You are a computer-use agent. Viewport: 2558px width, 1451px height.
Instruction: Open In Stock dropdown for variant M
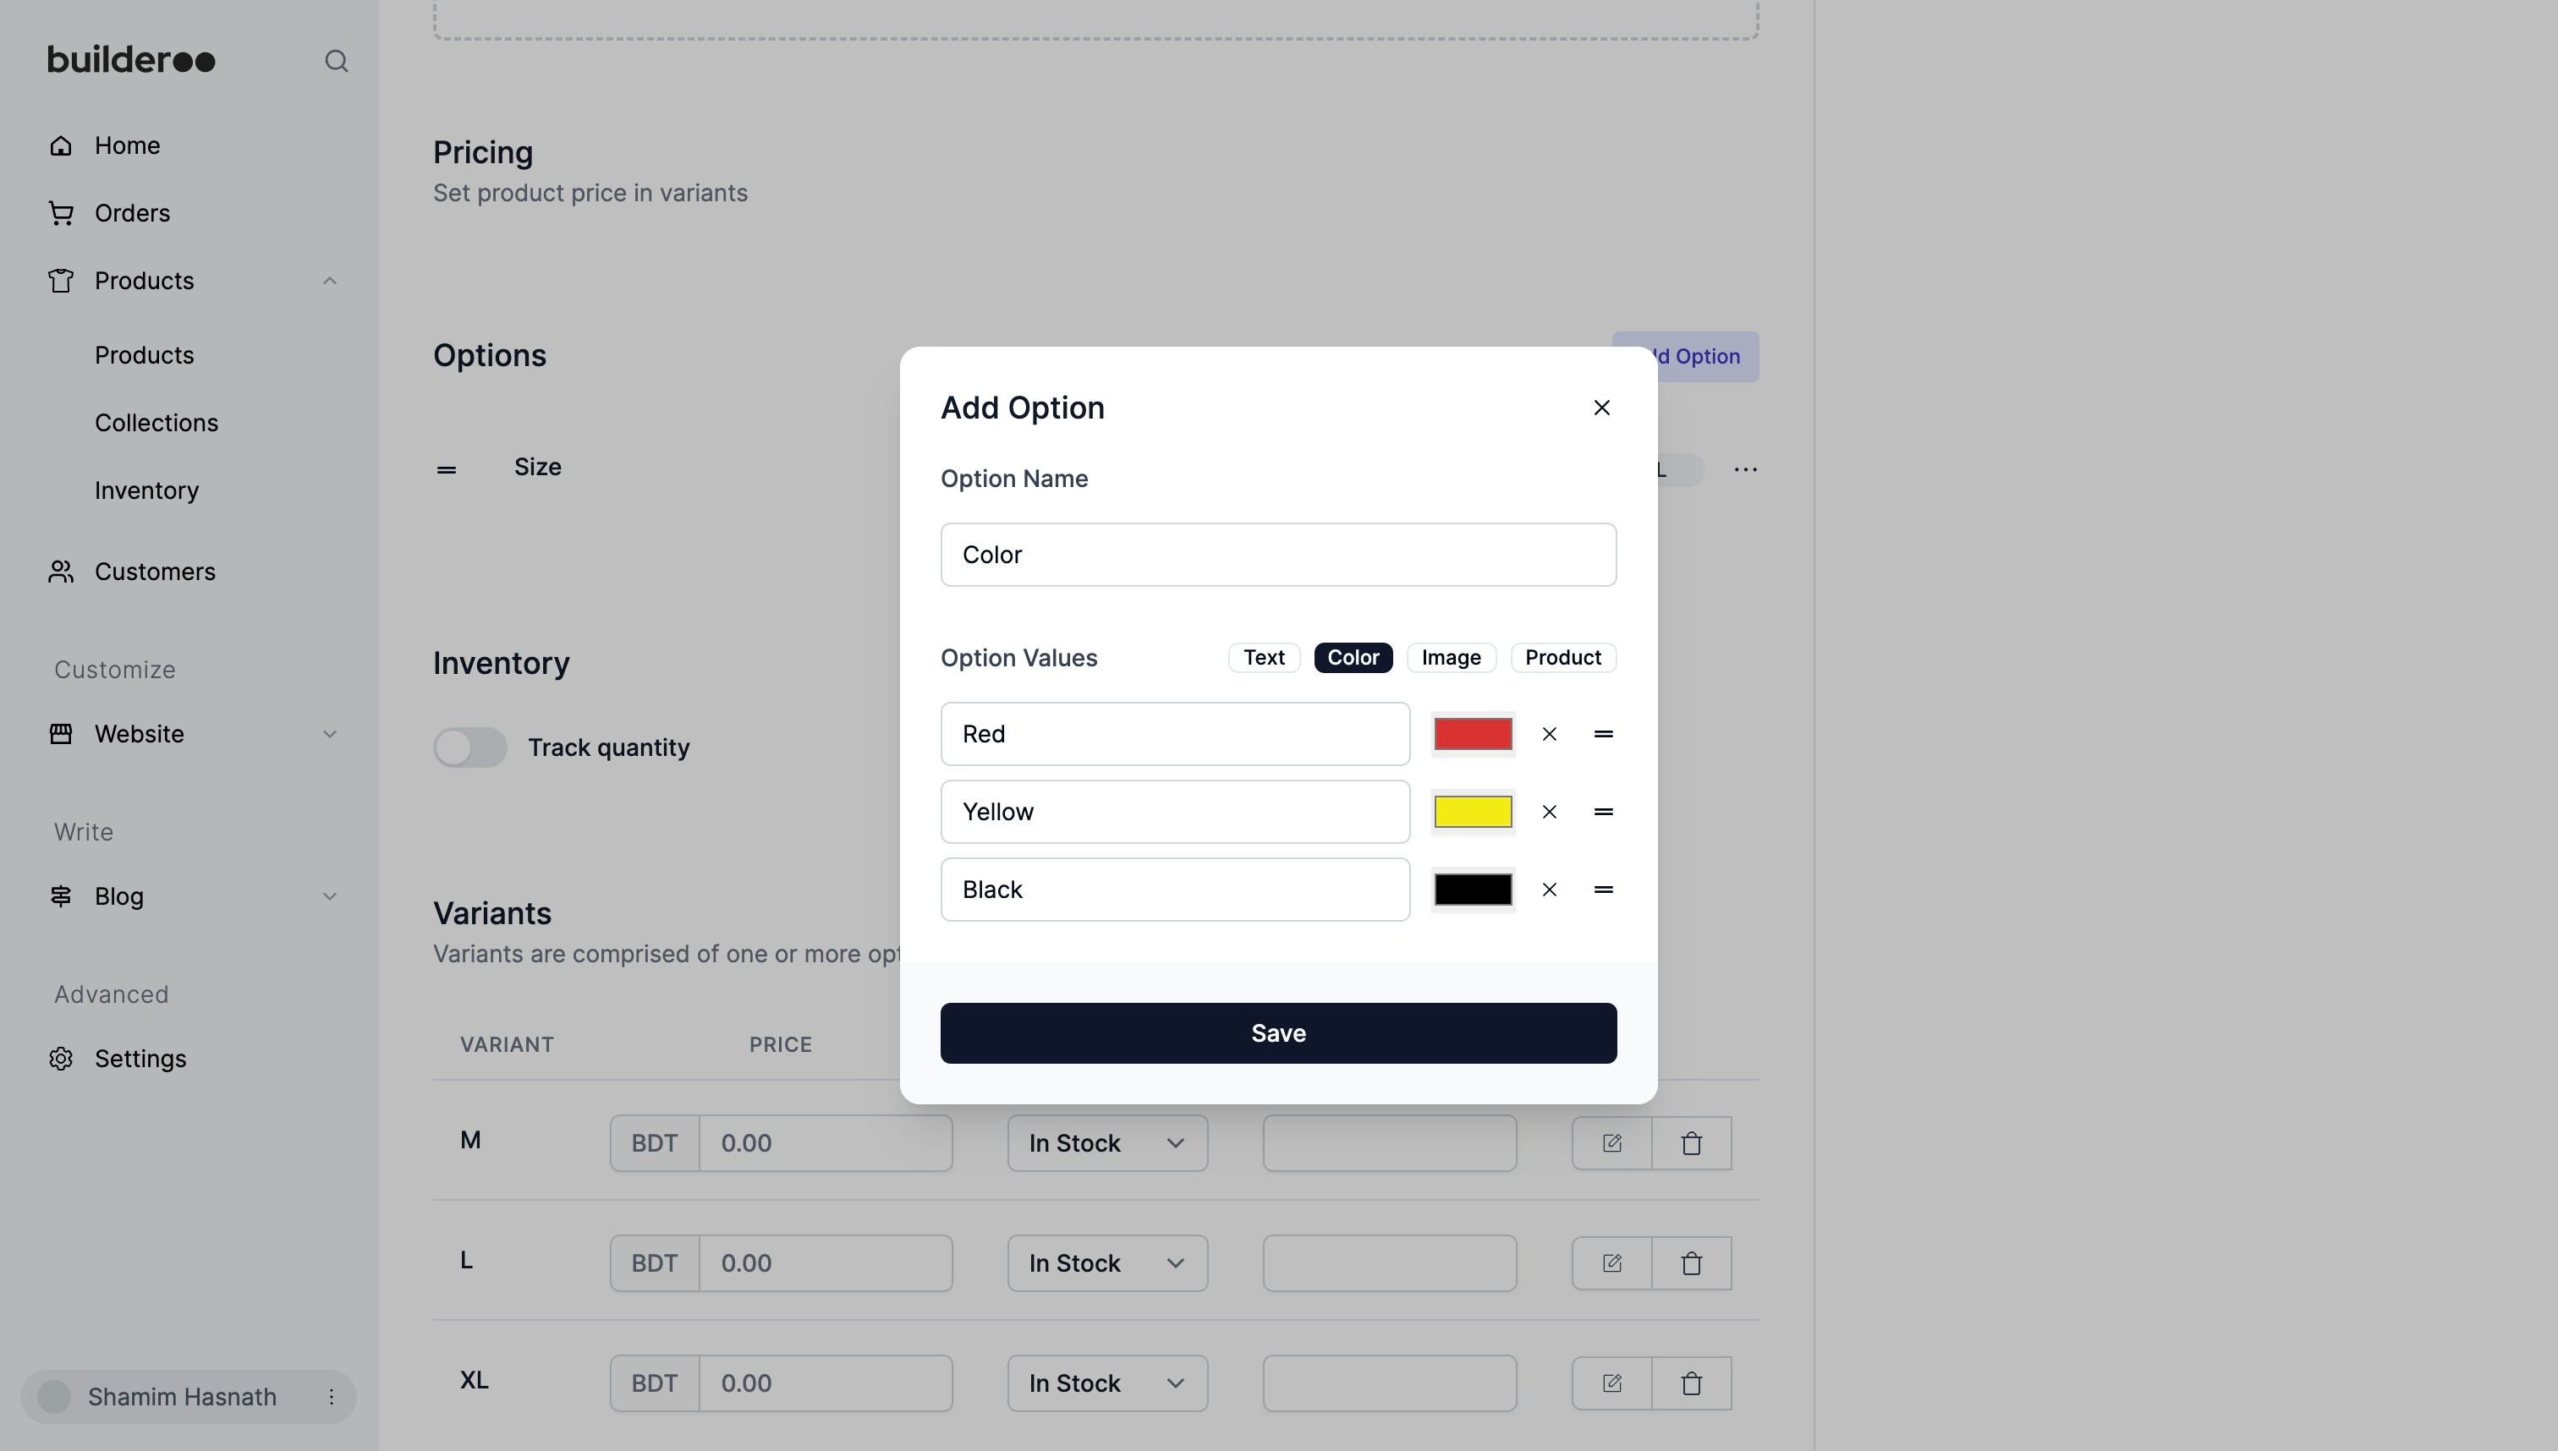tap(1106, 1143)
